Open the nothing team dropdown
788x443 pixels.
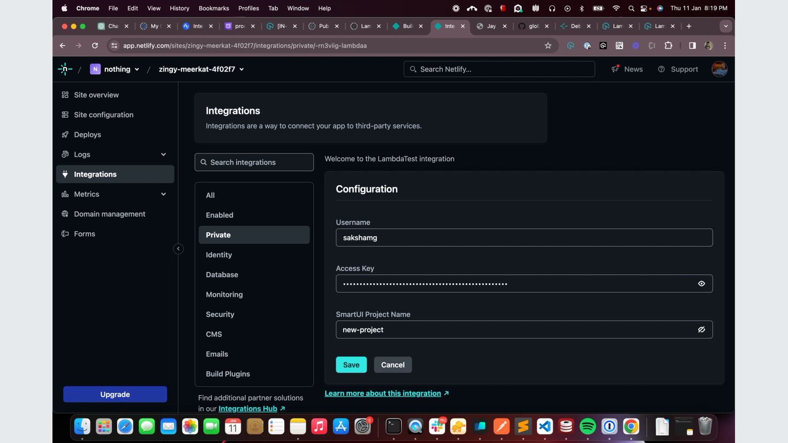(x=115, y=69)
